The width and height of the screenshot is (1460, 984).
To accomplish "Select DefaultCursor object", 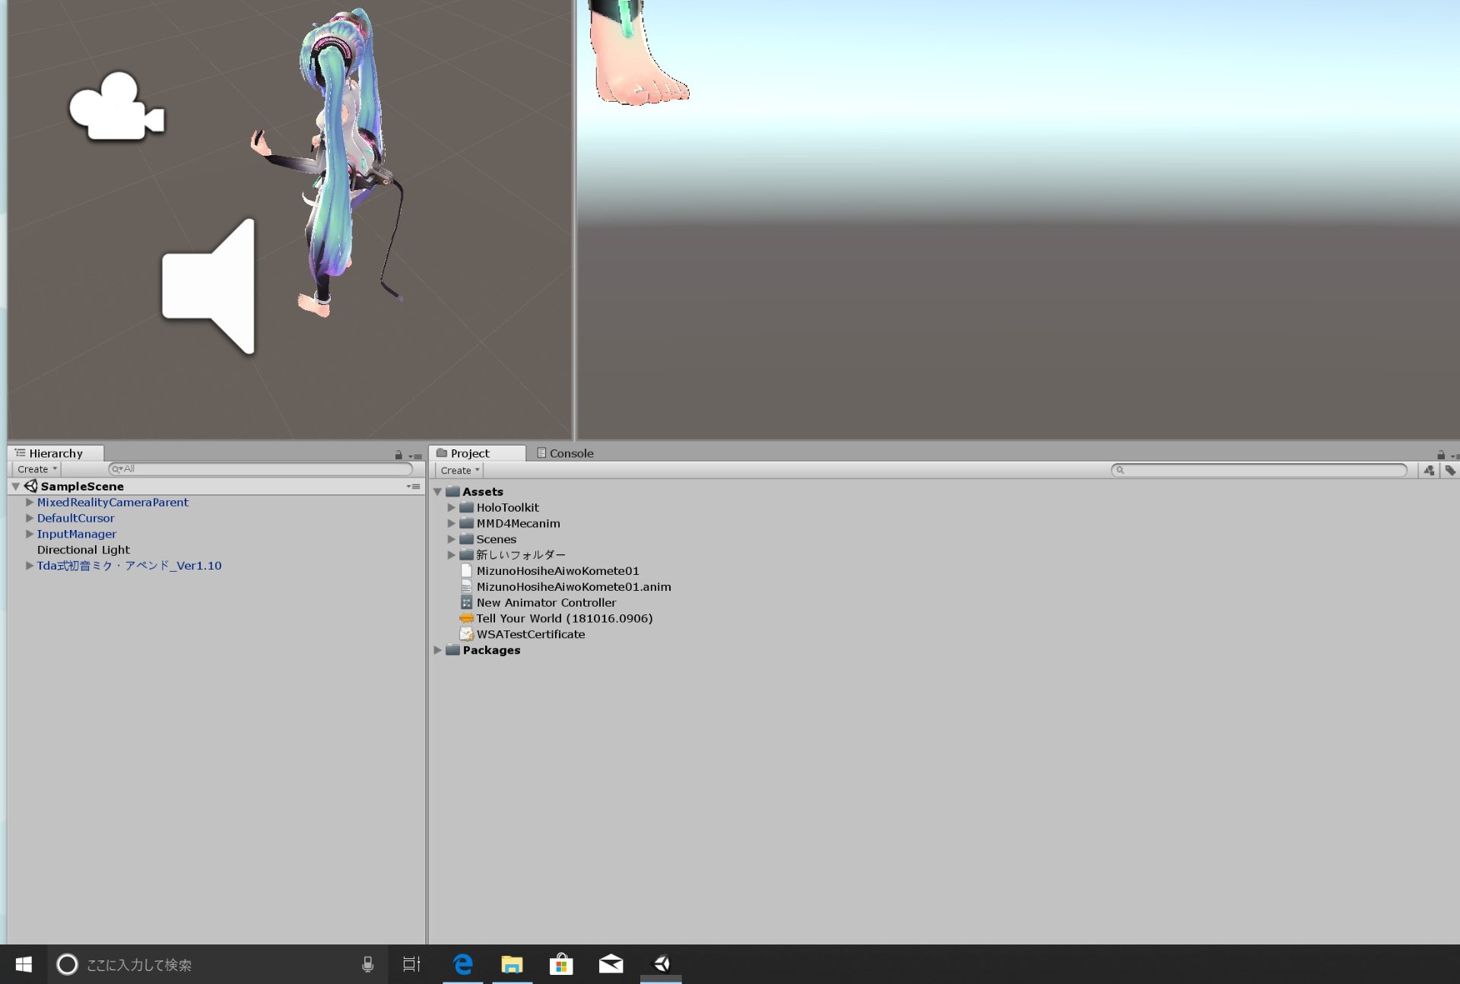I will tap(76, 518).
